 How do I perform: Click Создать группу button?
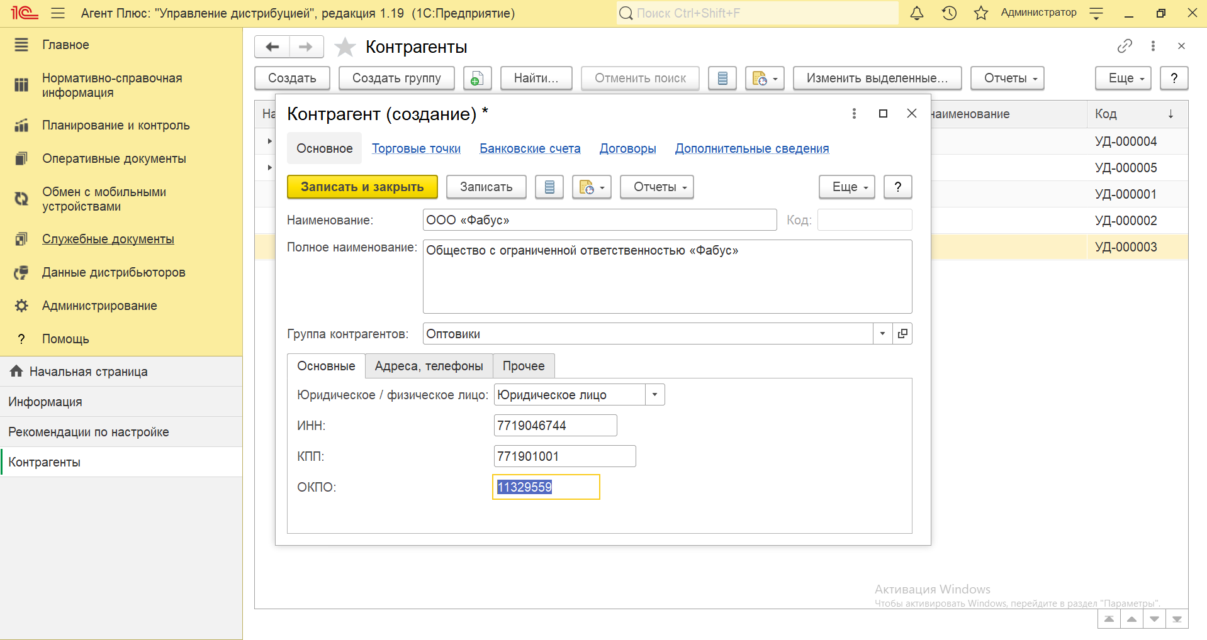point(396,79)
